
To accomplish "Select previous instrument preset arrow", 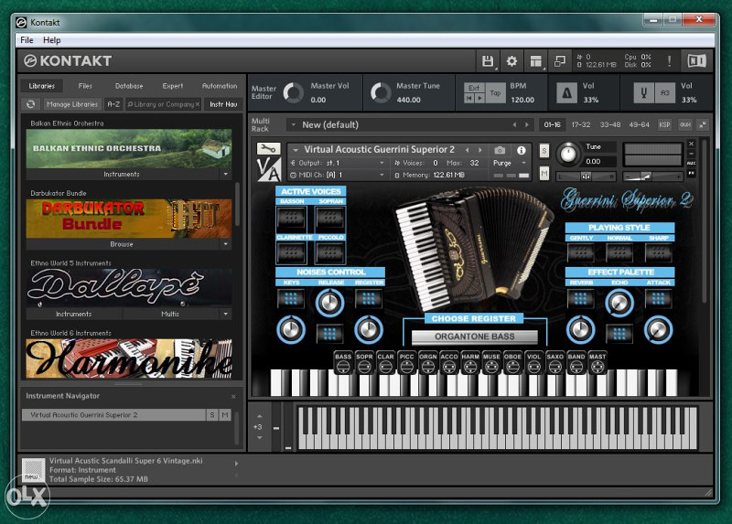I will point(467,150).
